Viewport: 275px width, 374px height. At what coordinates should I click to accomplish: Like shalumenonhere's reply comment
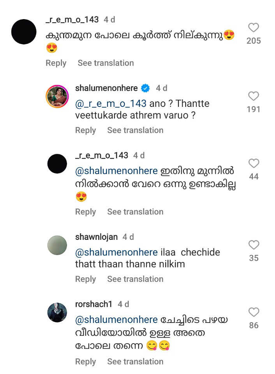pyautogui.click(x=254, y=96)
